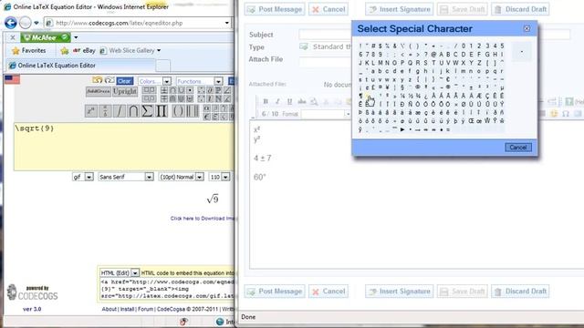Click the Forum link in footer
This screenshot has height=328, width=584.
coord(146,309)
